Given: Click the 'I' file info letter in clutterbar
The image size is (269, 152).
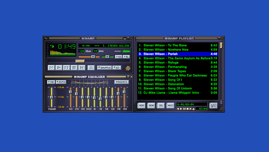Looking at the screenshot, I should point(48,50).
